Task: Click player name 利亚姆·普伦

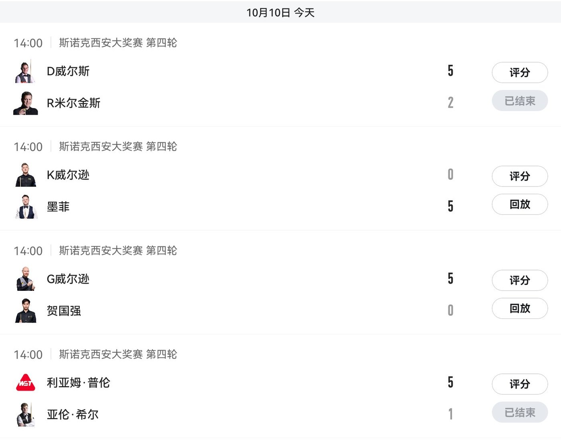Action: pyautogui.click(x=79, y=383)
